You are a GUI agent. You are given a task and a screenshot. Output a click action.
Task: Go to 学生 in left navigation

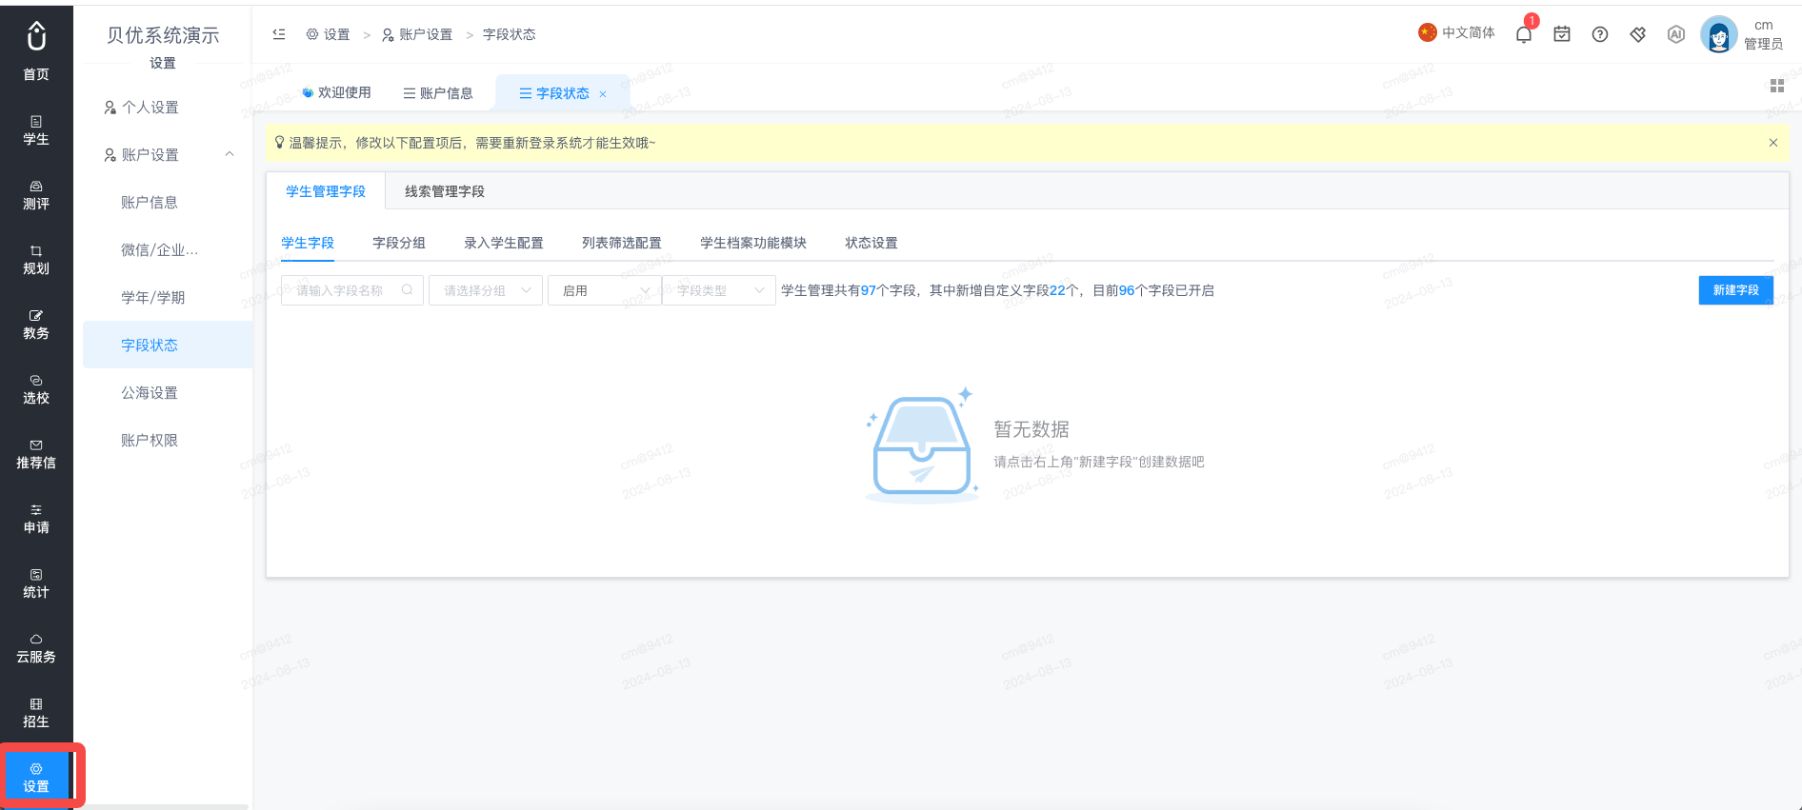pos(36,130)
